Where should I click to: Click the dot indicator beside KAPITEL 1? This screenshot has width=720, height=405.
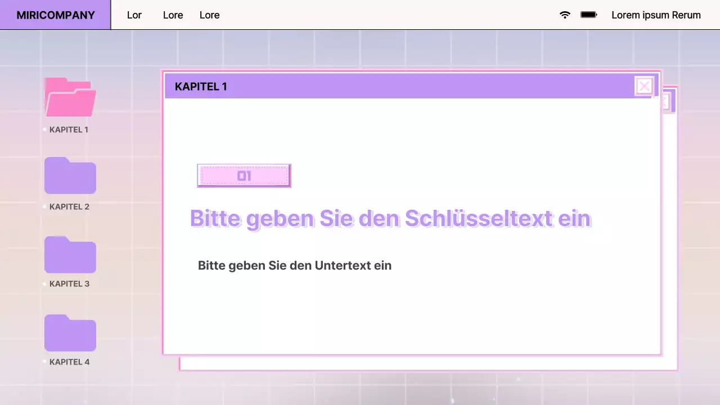44,129
